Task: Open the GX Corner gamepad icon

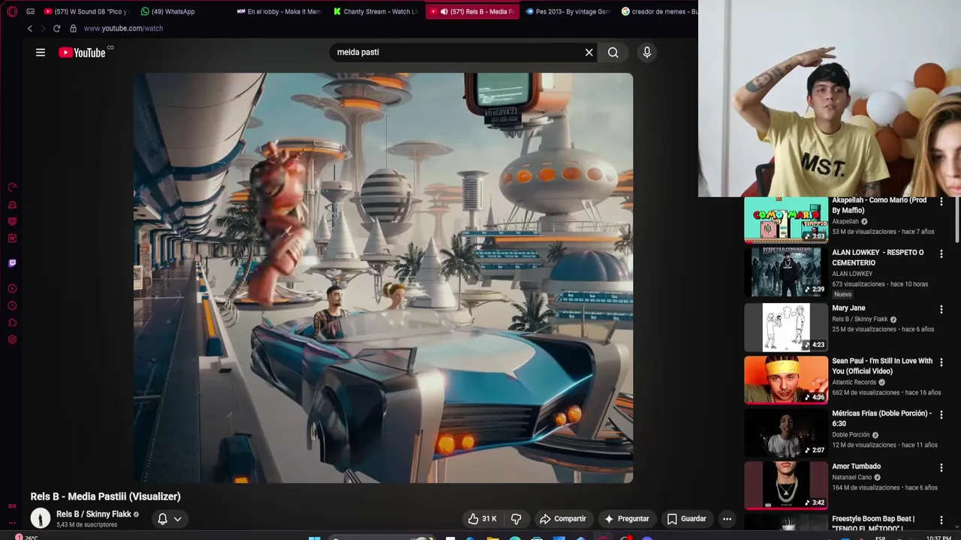Action: (30, 11)
